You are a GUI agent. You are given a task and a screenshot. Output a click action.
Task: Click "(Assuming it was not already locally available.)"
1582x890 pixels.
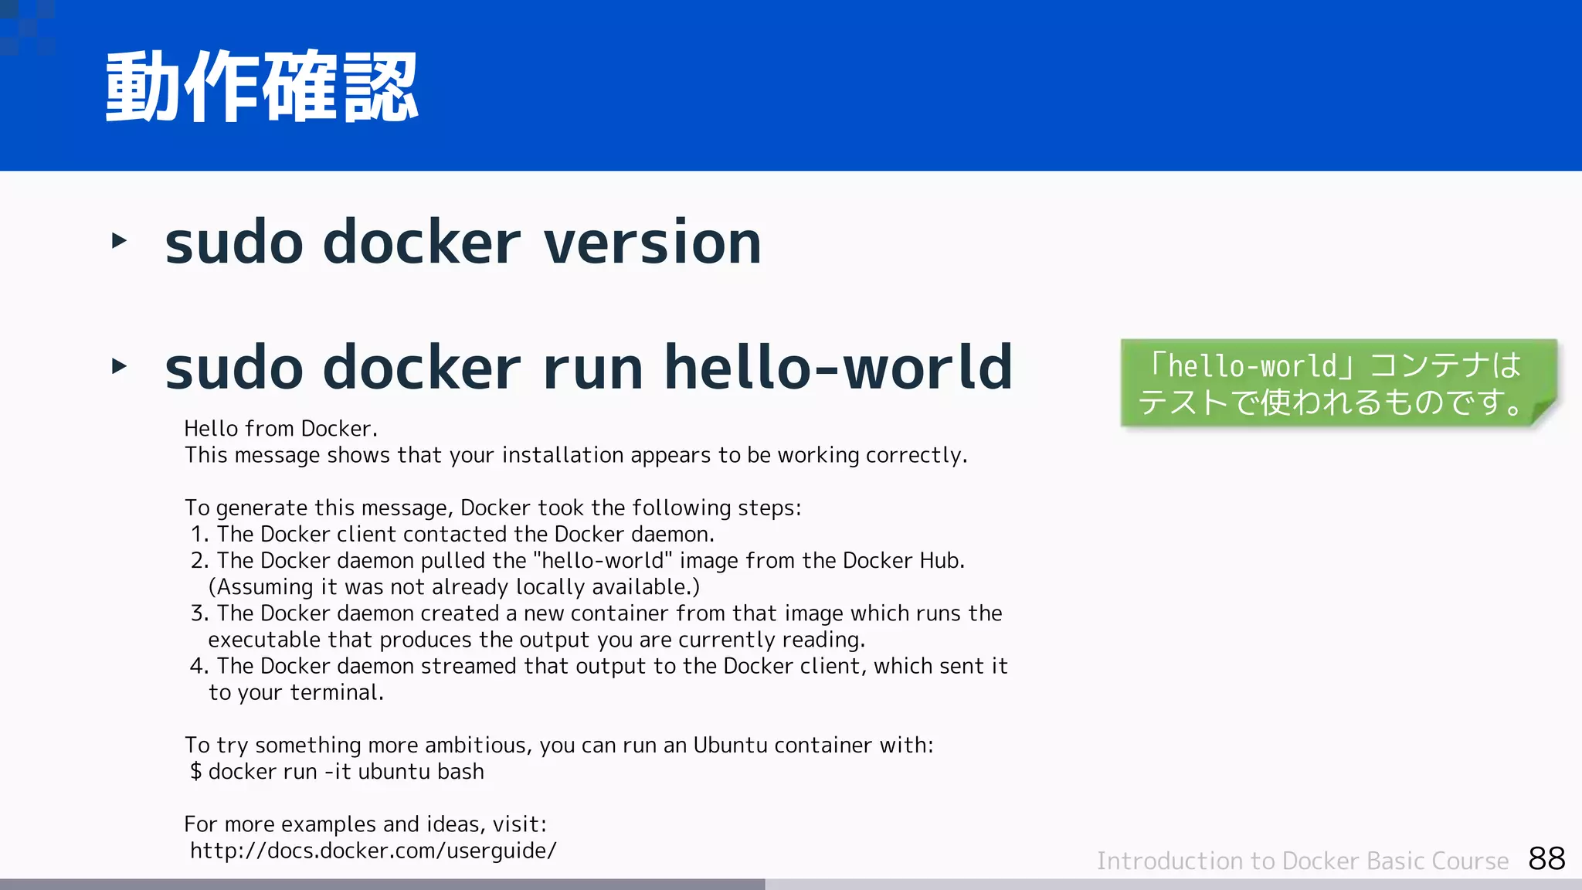tap(454, 587)
